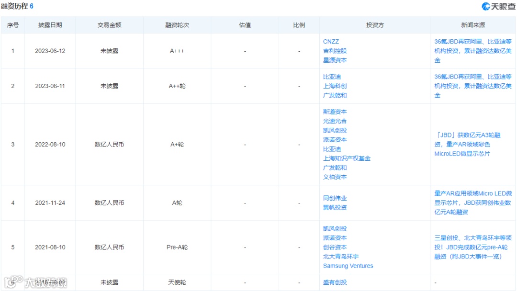The height and width of the screenshot is (292, 517).
Task: Select the round cell A+轮
Action: 177,145
